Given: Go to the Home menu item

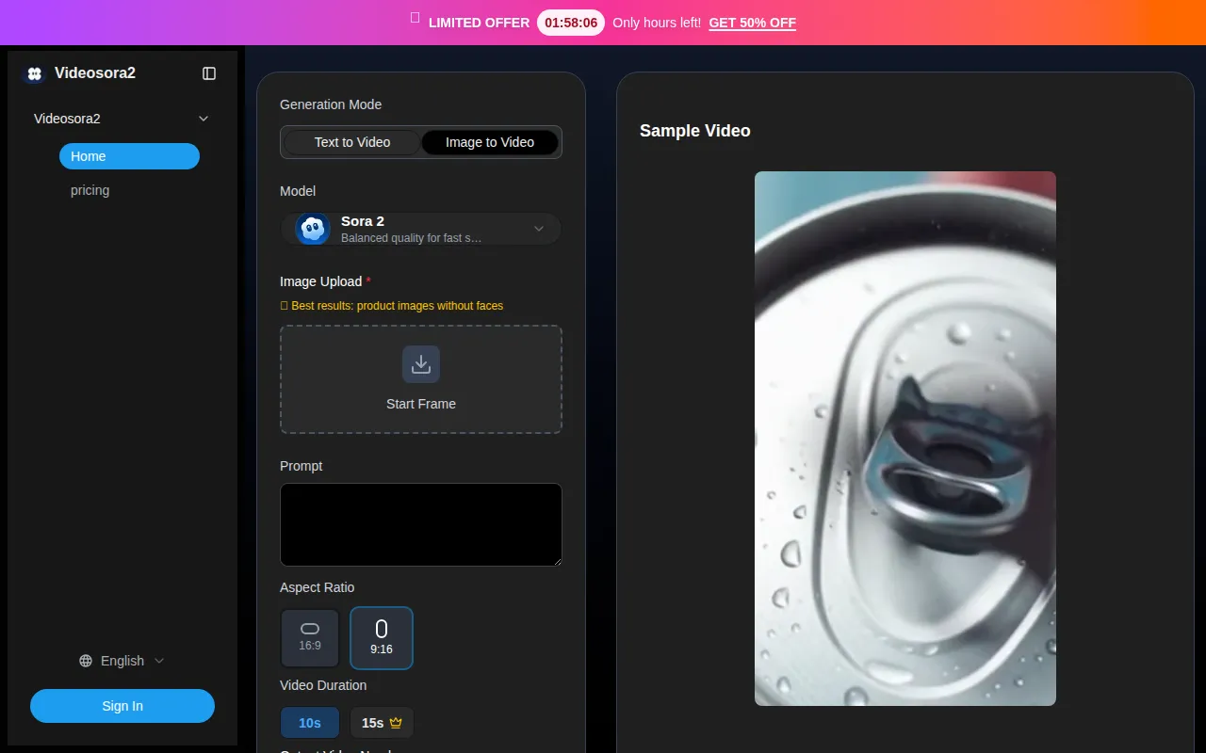Looking at the screenshot, I should [129, 156].
